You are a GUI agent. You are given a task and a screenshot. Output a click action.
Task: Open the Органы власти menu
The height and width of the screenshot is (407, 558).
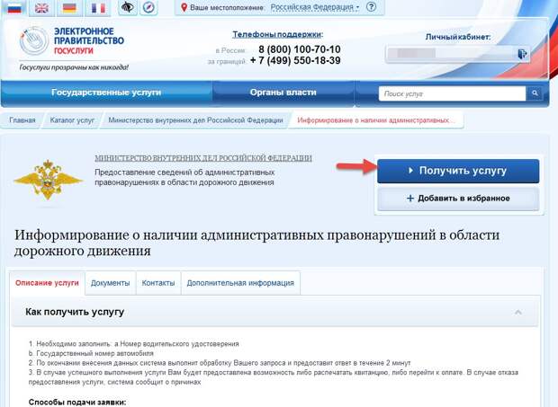pos(283,93)
